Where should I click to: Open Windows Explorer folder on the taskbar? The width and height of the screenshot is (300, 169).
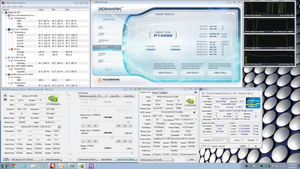[x=33, y=166]
